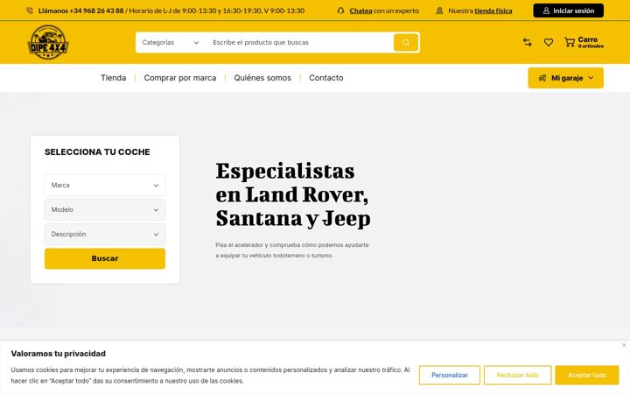This screenshot has height=394, width=630.
Task: Follow the tienda física link
Action: pyautogui.click(x=493, y=11)
